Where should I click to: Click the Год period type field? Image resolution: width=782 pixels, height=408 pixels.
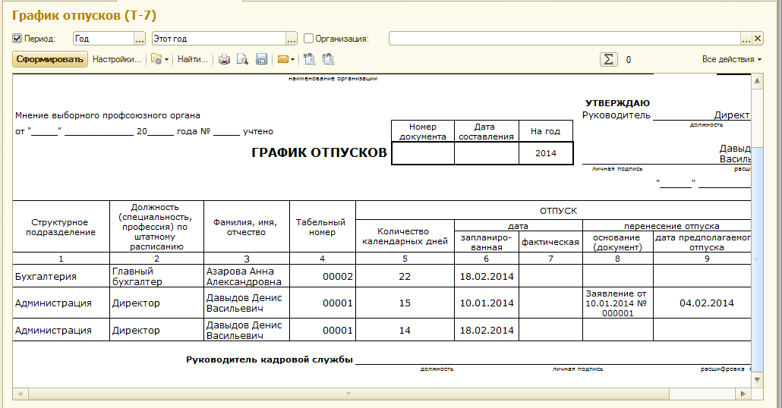tap(104, 39)
